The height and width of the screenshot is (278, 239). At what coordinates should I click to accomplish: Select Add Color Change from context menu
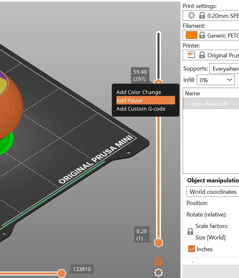(139, 92)
